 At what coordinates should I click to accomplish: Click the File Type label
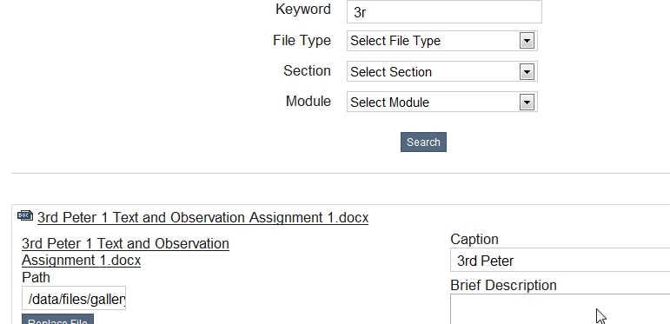[302, 41]
